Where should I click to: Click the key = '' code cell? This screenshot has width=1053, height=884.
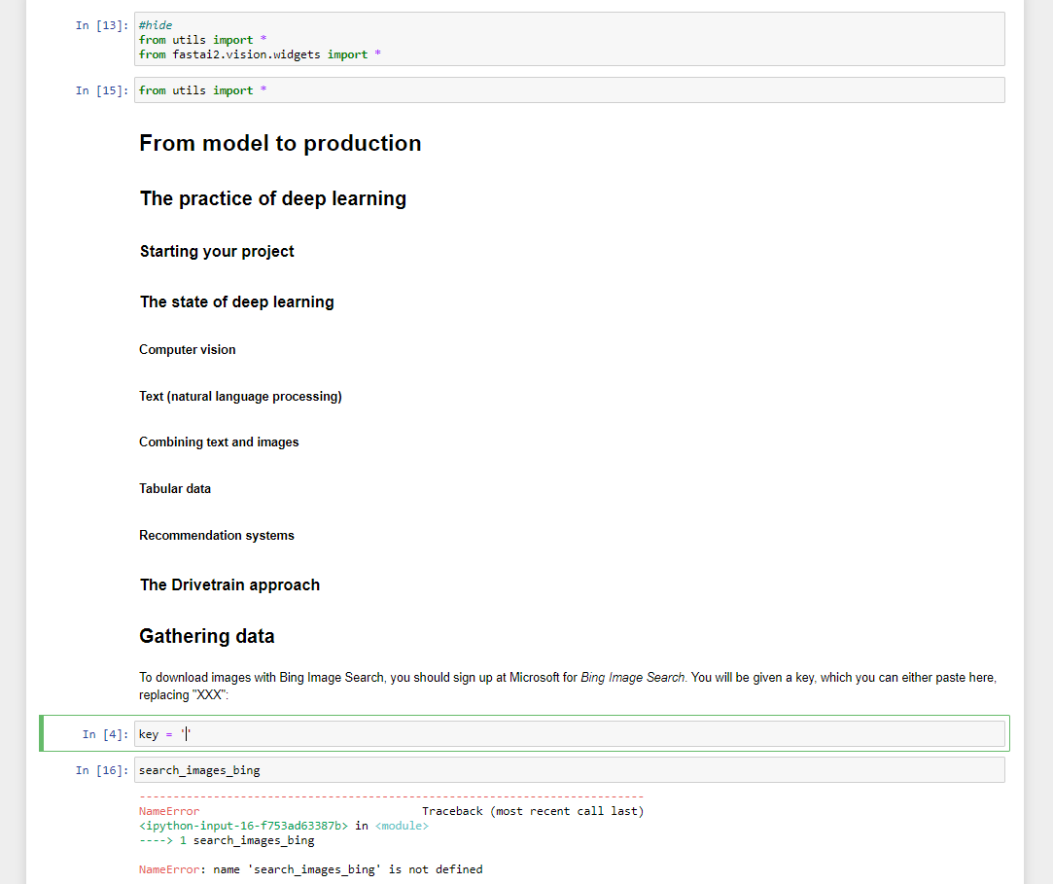(x=569, y=734)
